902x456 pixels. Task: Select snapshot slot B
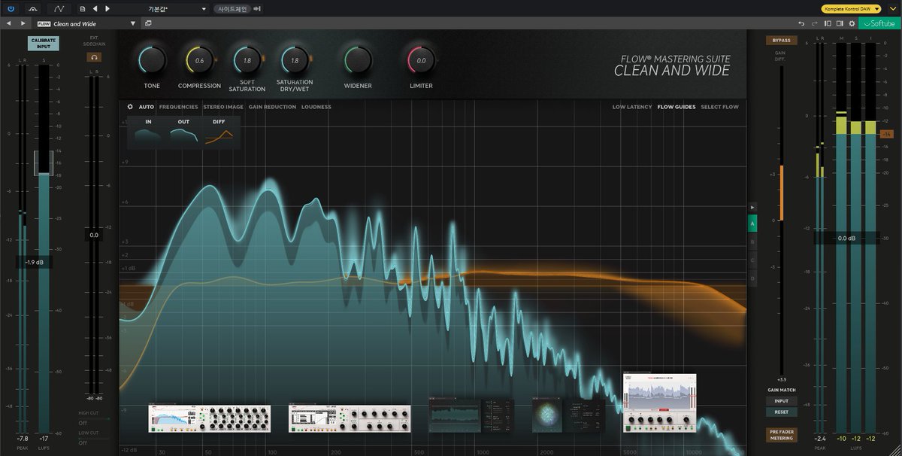tap(752, 242)
